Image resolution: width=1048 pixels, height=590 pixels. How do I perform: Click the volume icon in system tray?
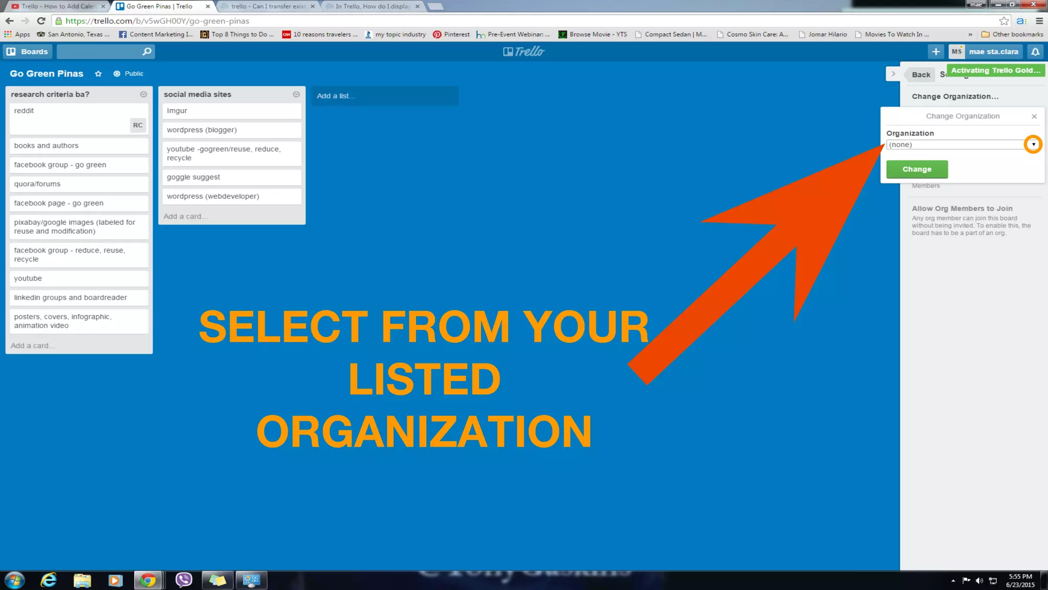pyautogui.click(x=979, y=580)
